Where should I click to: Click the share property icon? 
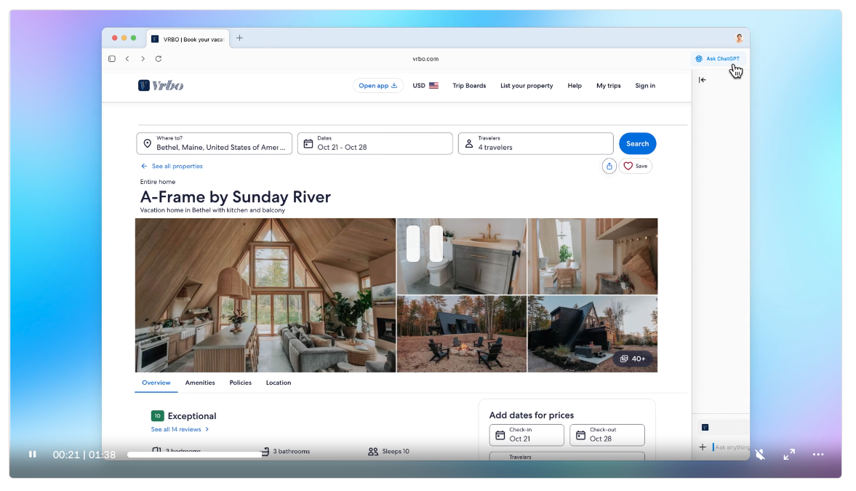coord(609,166)
